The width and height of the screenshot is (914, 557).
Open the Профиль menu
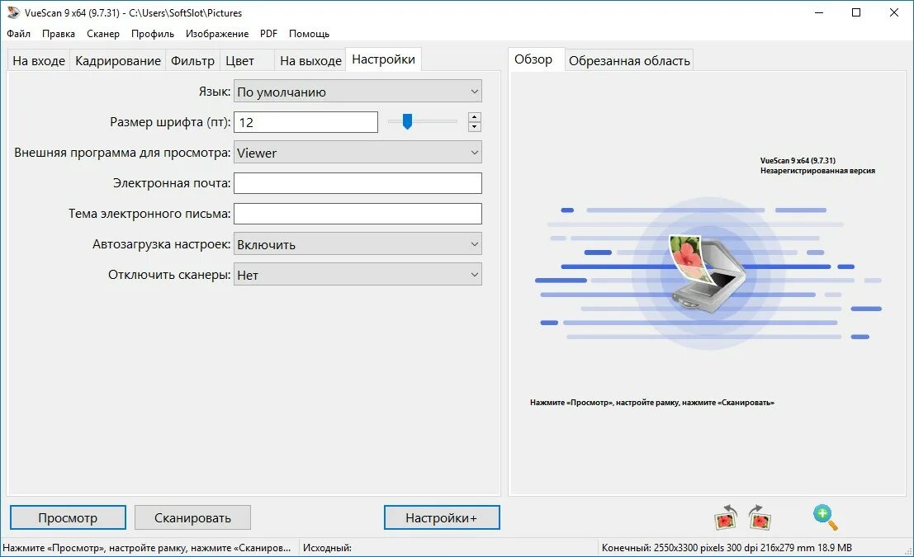pos(153,34)
